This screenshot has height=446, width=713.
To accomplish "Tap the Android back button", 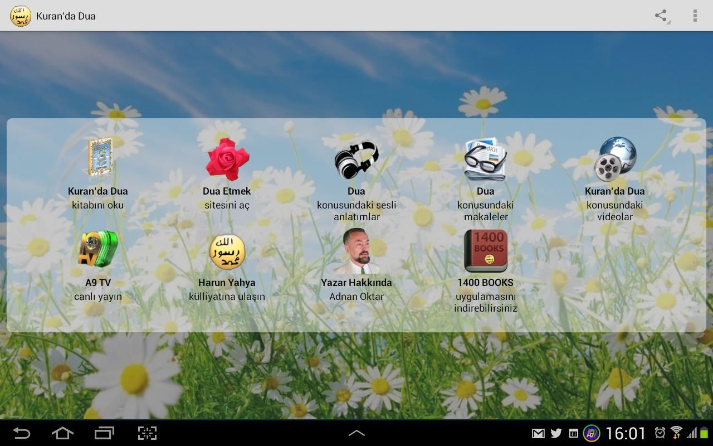I will pyautogui.click(x=22, y=433).
